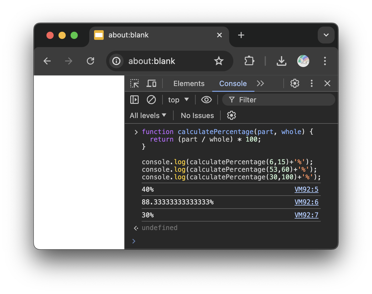Close the DevTools panel

[x=327, y=83]
